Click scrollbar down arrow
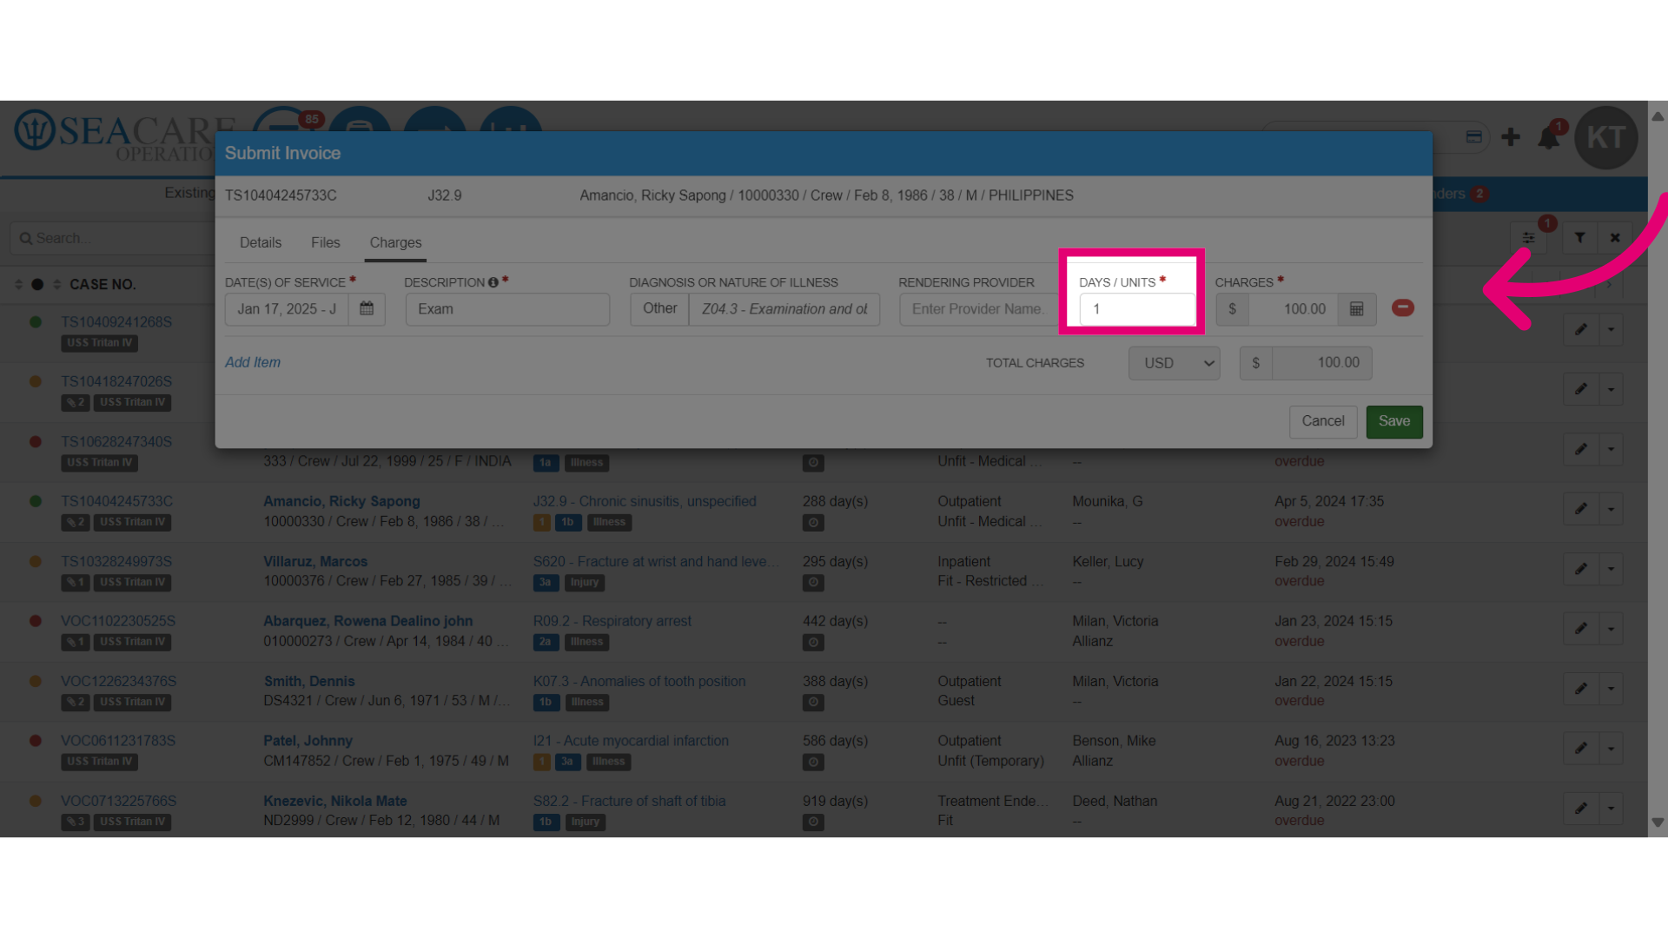 1658,822
